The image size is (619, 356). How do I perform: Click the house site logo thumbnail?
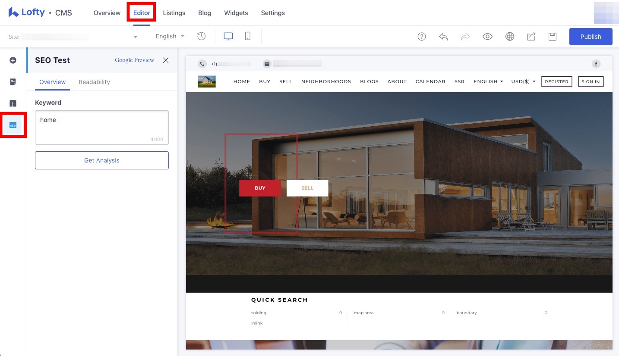[207, 81]
